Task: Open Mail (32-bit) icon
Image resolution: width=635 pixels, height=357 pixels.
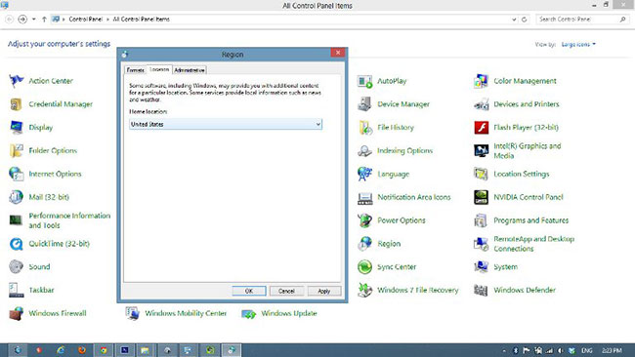Action: point(17,197)
